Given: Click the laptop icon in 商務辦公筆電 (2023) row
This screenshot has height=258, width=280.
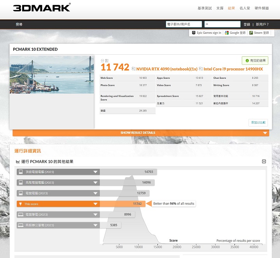Looking at the screenshot, I should 21,225.
